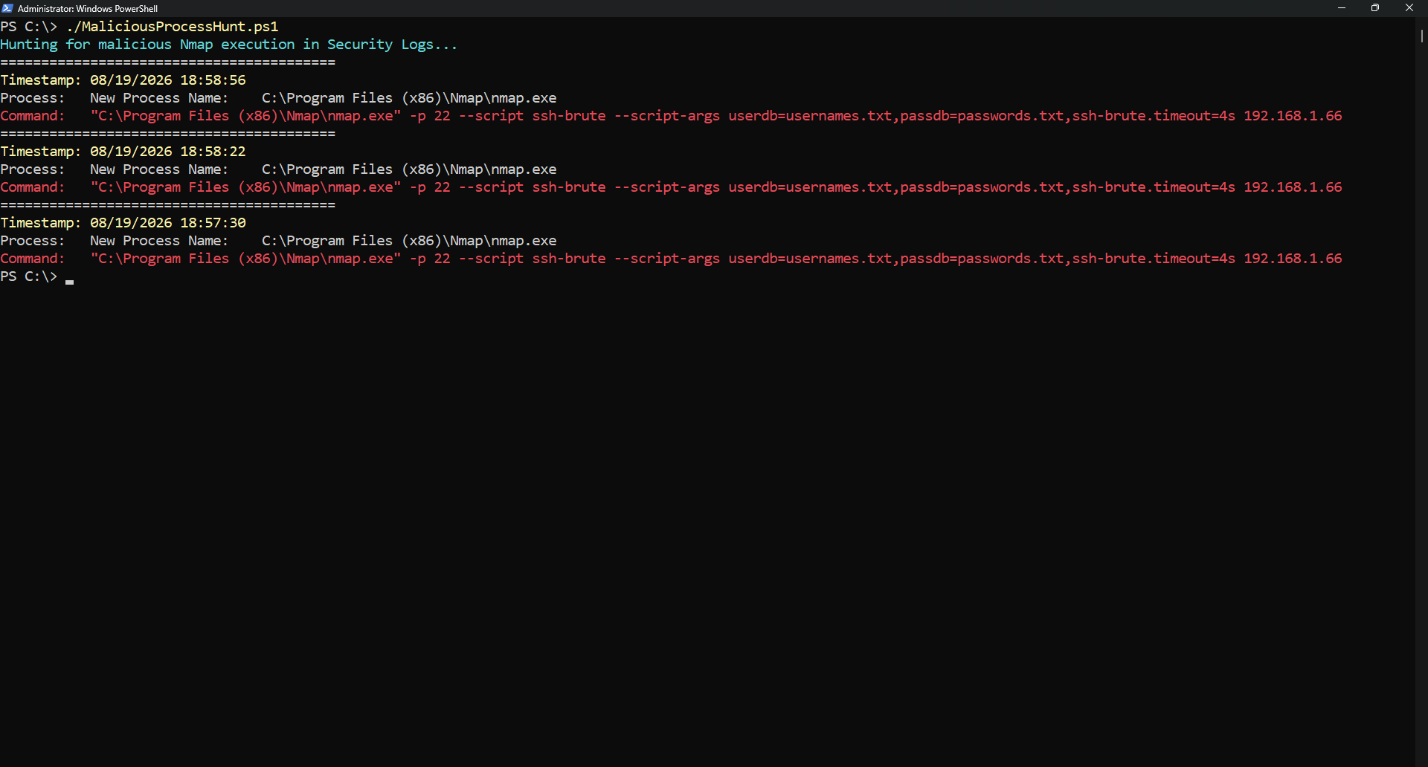
Task: Click timestamp '08/19/2026 18:57:30'
Action: point(168,223)
